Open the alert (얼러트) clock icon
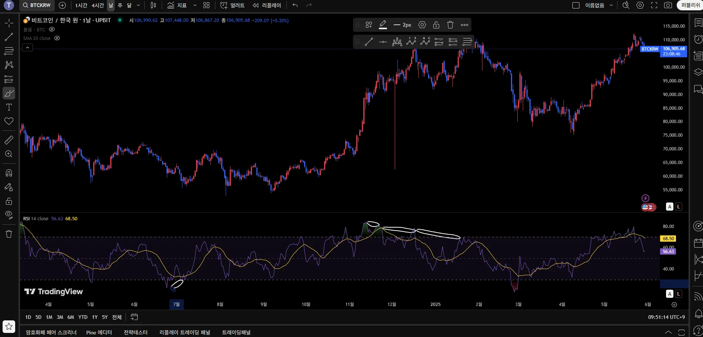Image resolution: width=703 pixels, height=337 pixels. pyautogui.click(x=224, y=5)
